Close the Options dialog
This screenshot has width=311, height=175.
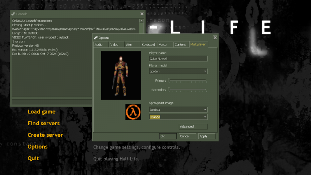click(x=215, y=38)
